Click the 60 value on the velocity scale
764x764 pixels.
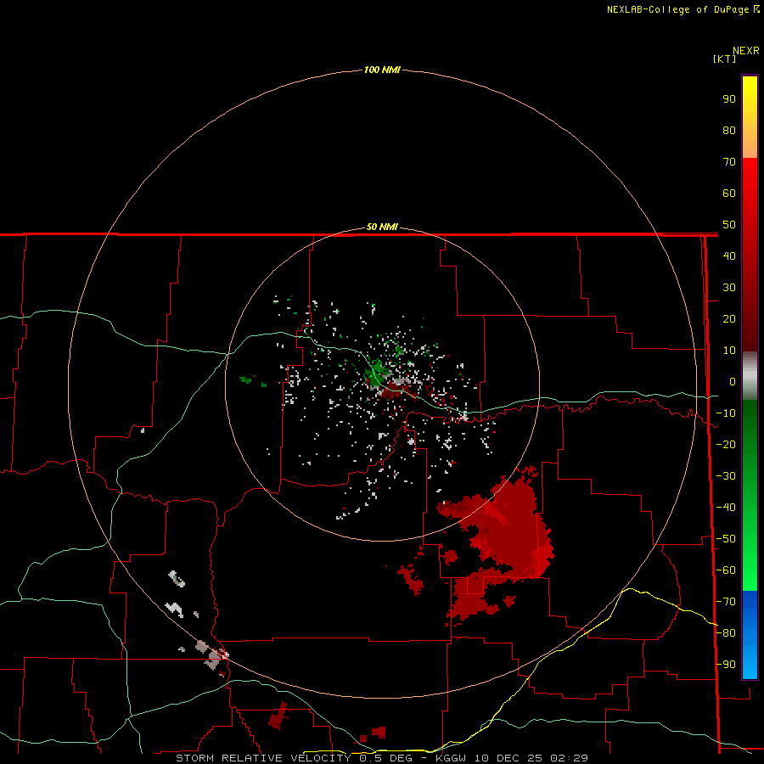tap(729, 193)
